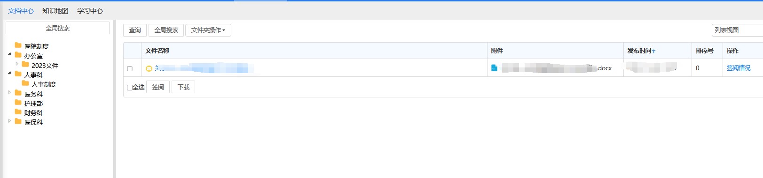Tick the file row checkbox

(130, 68)
